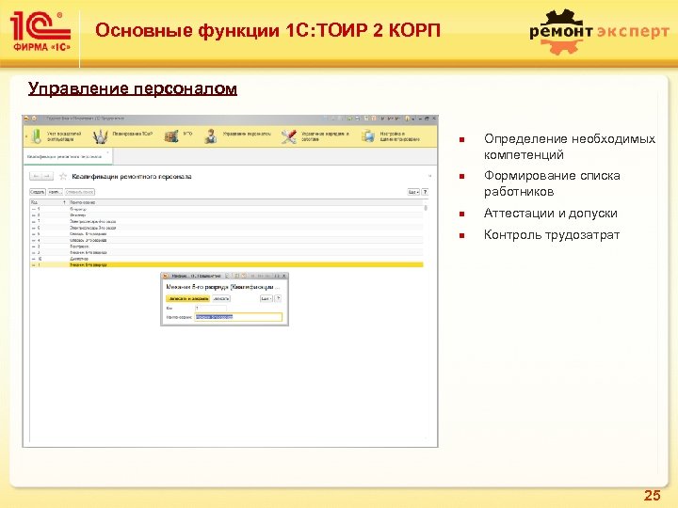The height and width of the screenshot is (508, 678).
Task: Sort list by the Код column header
Action: [48, 202]
